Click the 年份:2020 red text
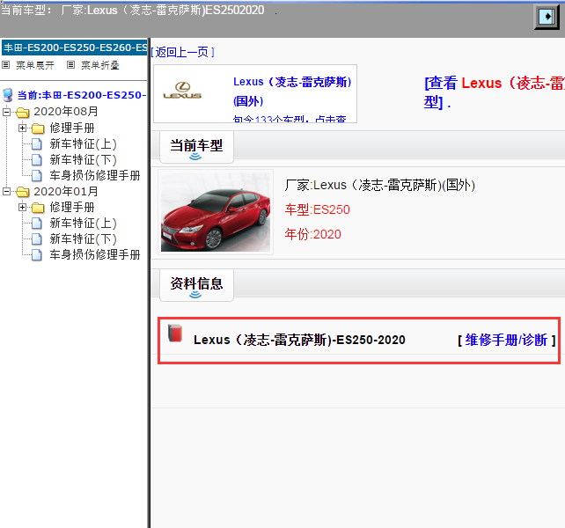 pos(312,234)
